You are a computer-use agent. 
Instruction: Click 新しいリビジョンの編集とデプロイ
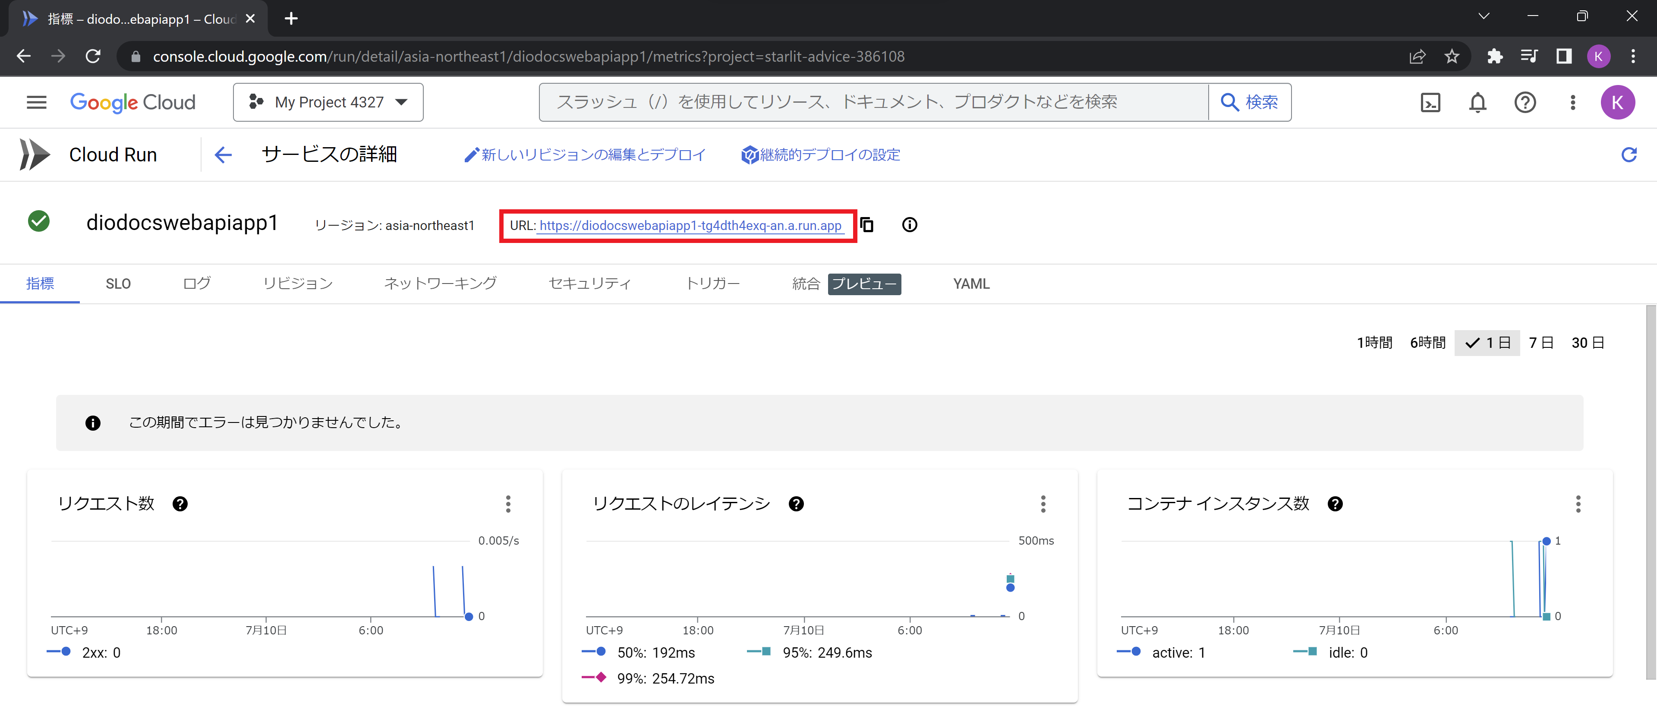[x=585, y=155]
